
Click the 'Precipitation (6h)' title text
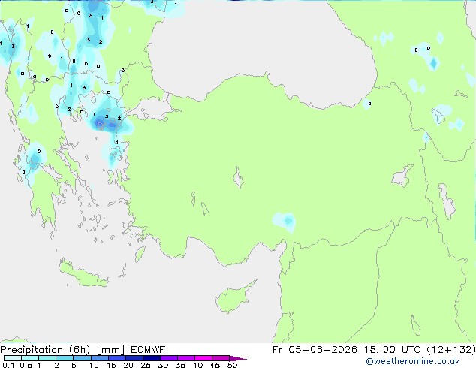point(45,350)
